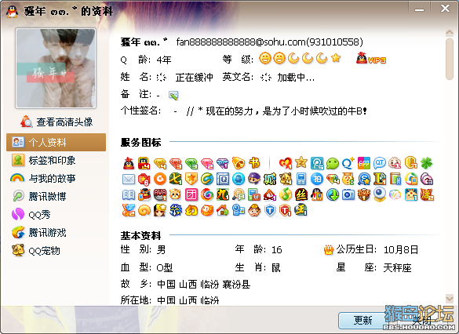
Task: Click the blue download globe icon
Action: click(x=333, y=194)
